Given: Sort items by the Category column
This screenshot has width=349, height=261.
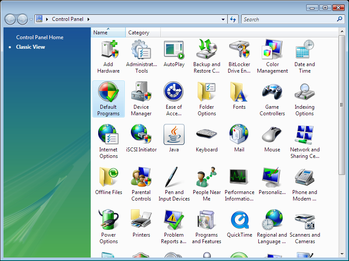Looking at the screenshot, I should (140, 32).
